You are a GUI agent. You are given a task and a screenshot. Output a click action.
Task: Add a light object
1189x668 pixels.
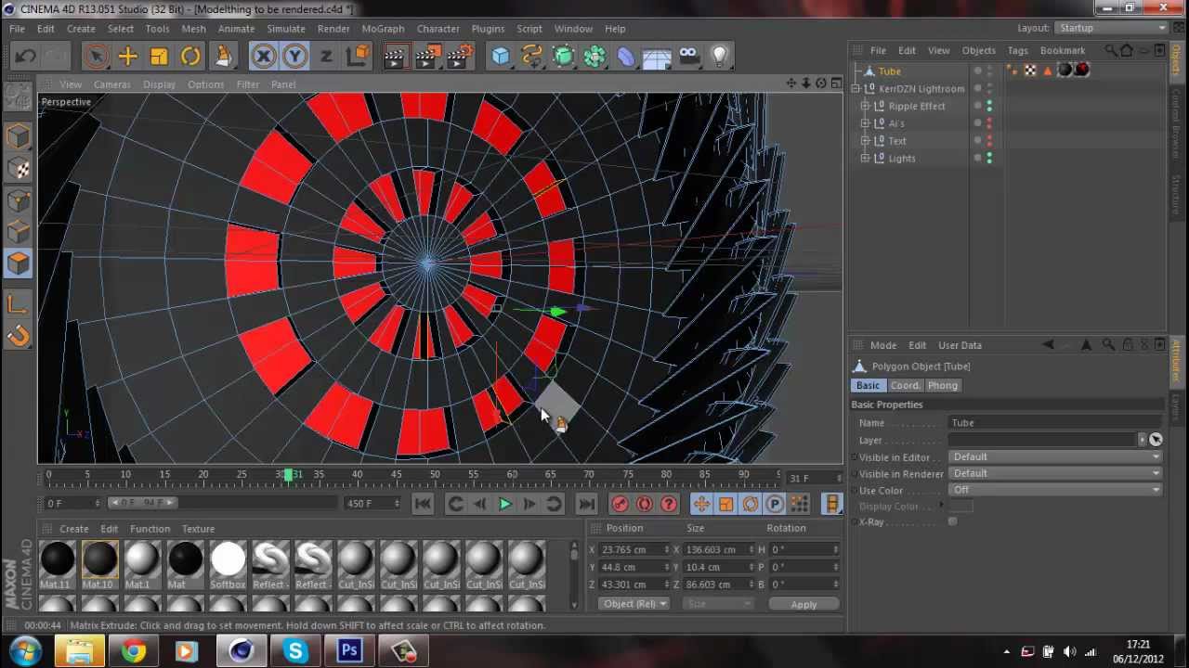(x=719, y=57)
